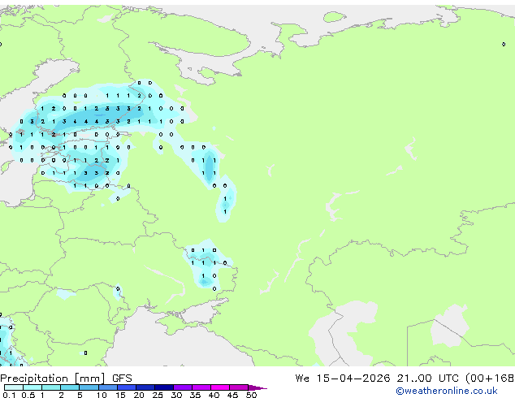This screenshot has width=515, height=398.
Task: Click the 0.1 legend scale label
Action: pos(9,395)
